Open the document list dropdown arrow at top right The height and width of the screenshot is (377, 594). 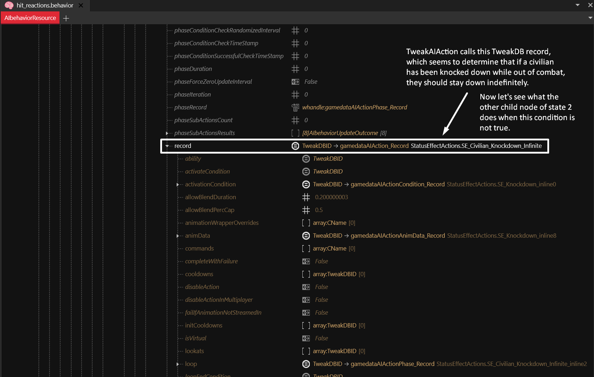click(578, 5)
